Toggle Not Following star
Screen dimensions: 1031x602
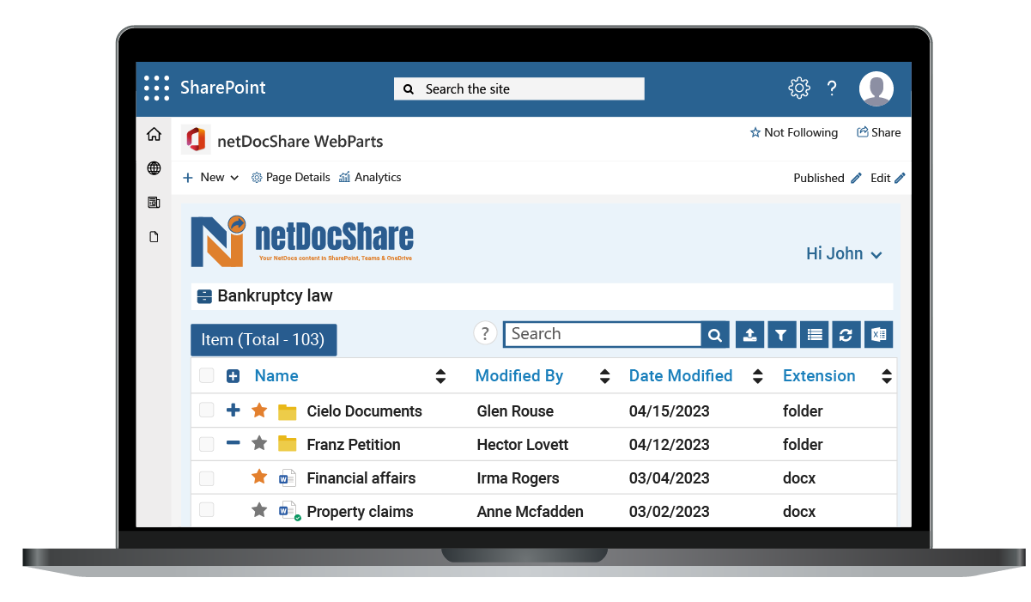coord(755,132)
